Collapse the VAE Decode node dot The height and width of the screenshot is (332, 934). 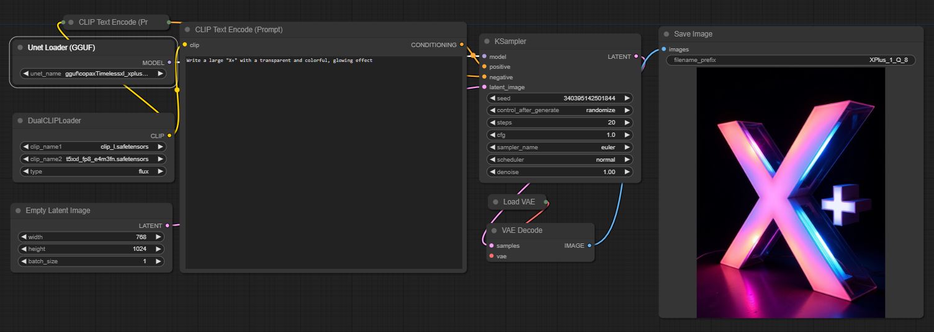(x=495, y=230)
